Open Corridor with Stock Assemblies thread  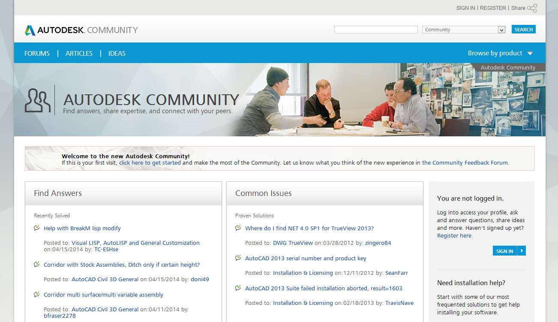point(122,265)
